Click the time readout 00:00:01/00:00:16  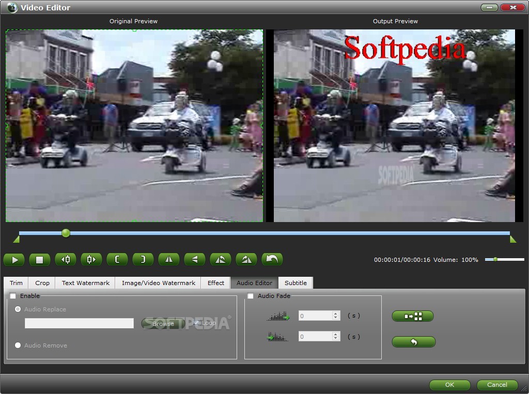coord(402,260)
